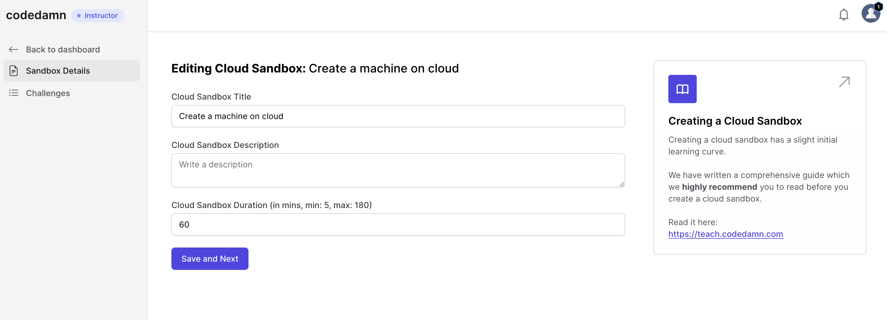This screenshot has width=887, height=320.
Task: Focus the Cloud Sandbox Title field
Action: 398,116
